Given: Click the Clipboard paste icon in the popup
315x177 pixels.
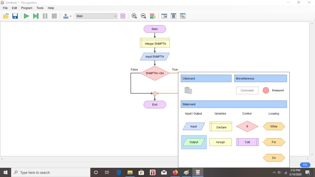Looking at the screenshot, I should (x=188, y=91).
